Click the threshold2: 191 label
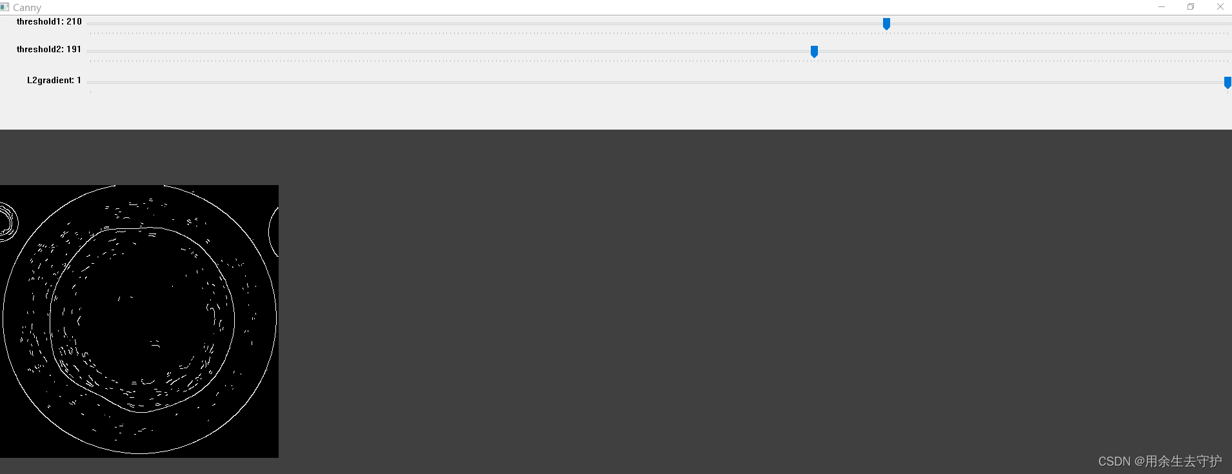Viewport: 1232px width, 474px height. [x=49, y=50]
